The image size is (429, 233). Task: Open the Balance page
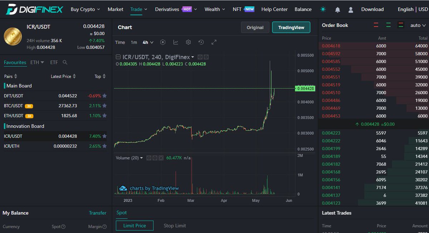pyautogui.click(x=303, y=9)
